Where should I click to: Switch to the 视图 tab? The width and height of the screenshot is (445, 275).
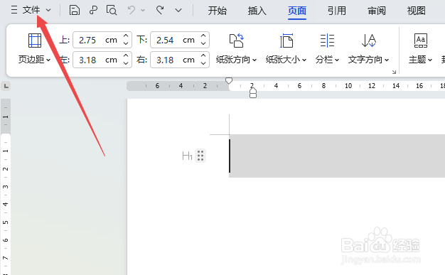[x=417, y=11]
